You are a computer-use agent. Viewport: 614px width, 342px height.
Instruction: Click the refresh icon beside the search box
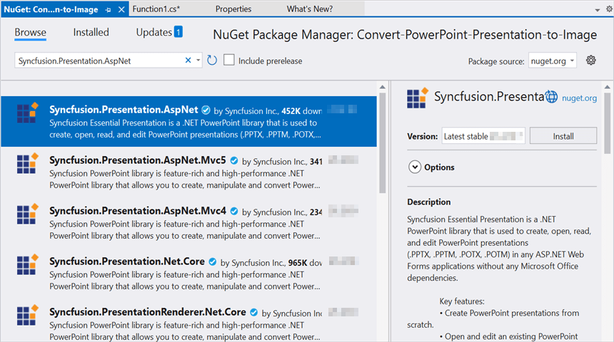212,61
